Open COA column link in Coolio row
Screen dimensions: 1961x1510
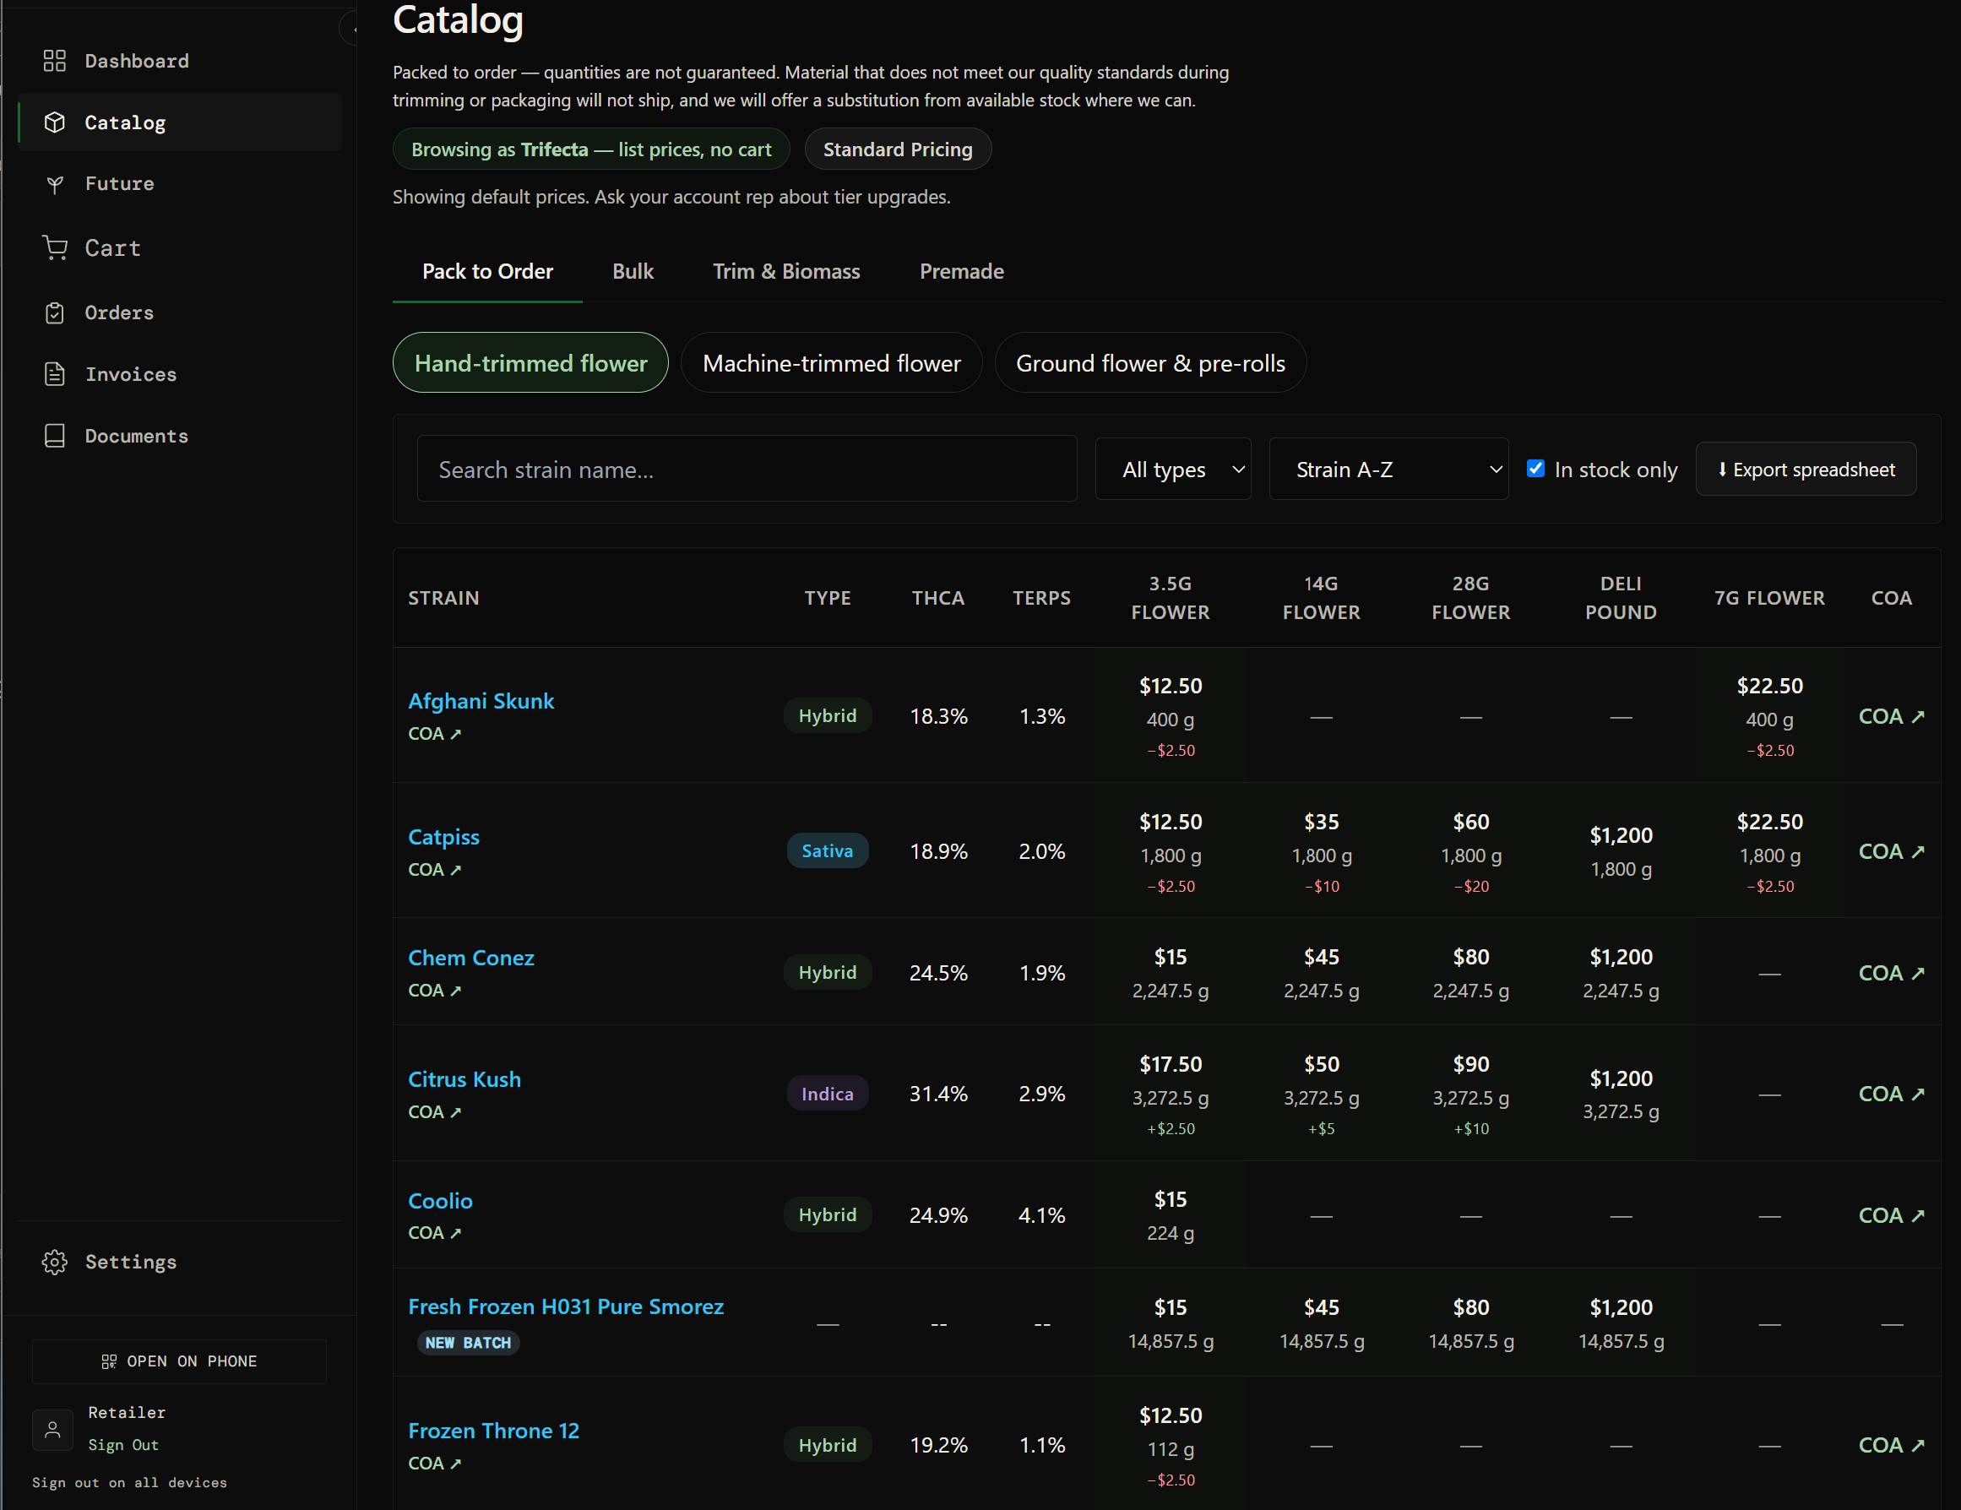click(1891, 1214)
